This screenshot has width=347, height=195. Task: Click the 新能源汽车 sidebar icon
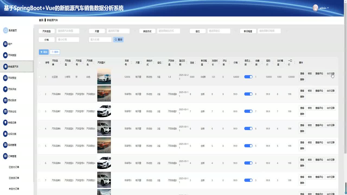[x=5, y=66]
